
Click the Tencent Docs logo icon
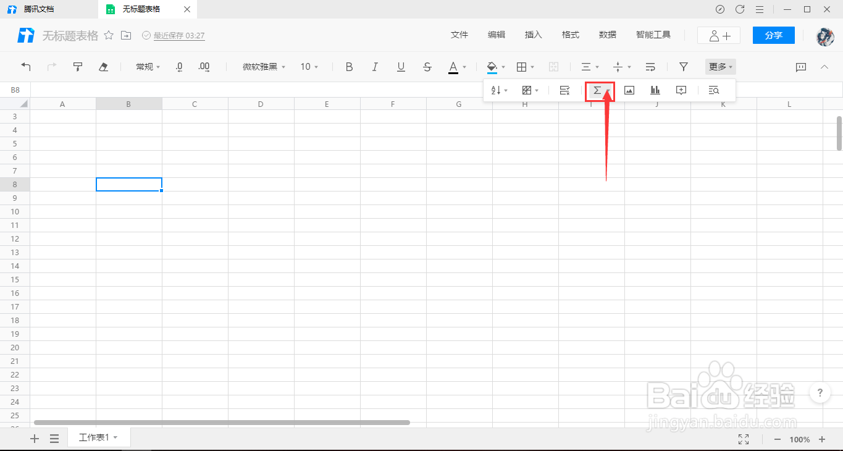pos(26,35)
